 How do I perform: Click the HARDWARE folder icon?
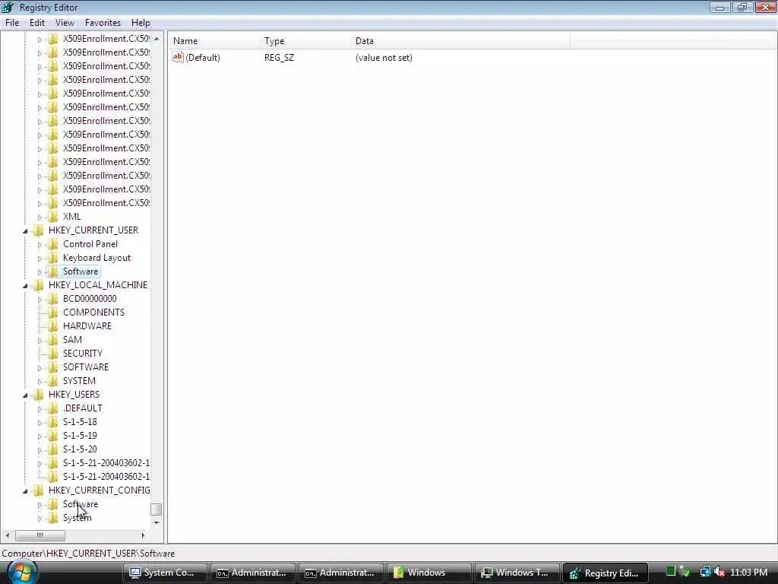52,326
